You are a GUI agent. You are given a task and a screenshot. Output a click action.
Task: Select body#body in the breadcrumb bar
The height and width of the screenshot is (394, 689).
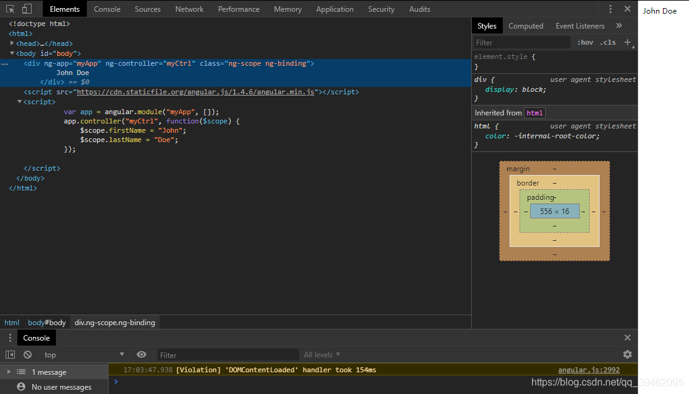pos(47,323)
